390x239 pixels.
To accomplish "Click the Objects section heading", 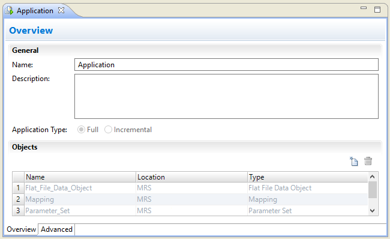I will (x=25, y=147).
